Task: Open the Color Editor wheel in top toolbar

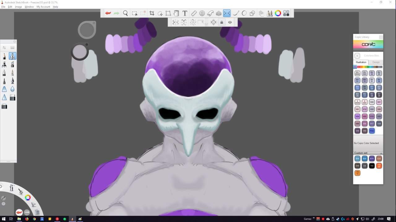Action: tap(278, 13)
